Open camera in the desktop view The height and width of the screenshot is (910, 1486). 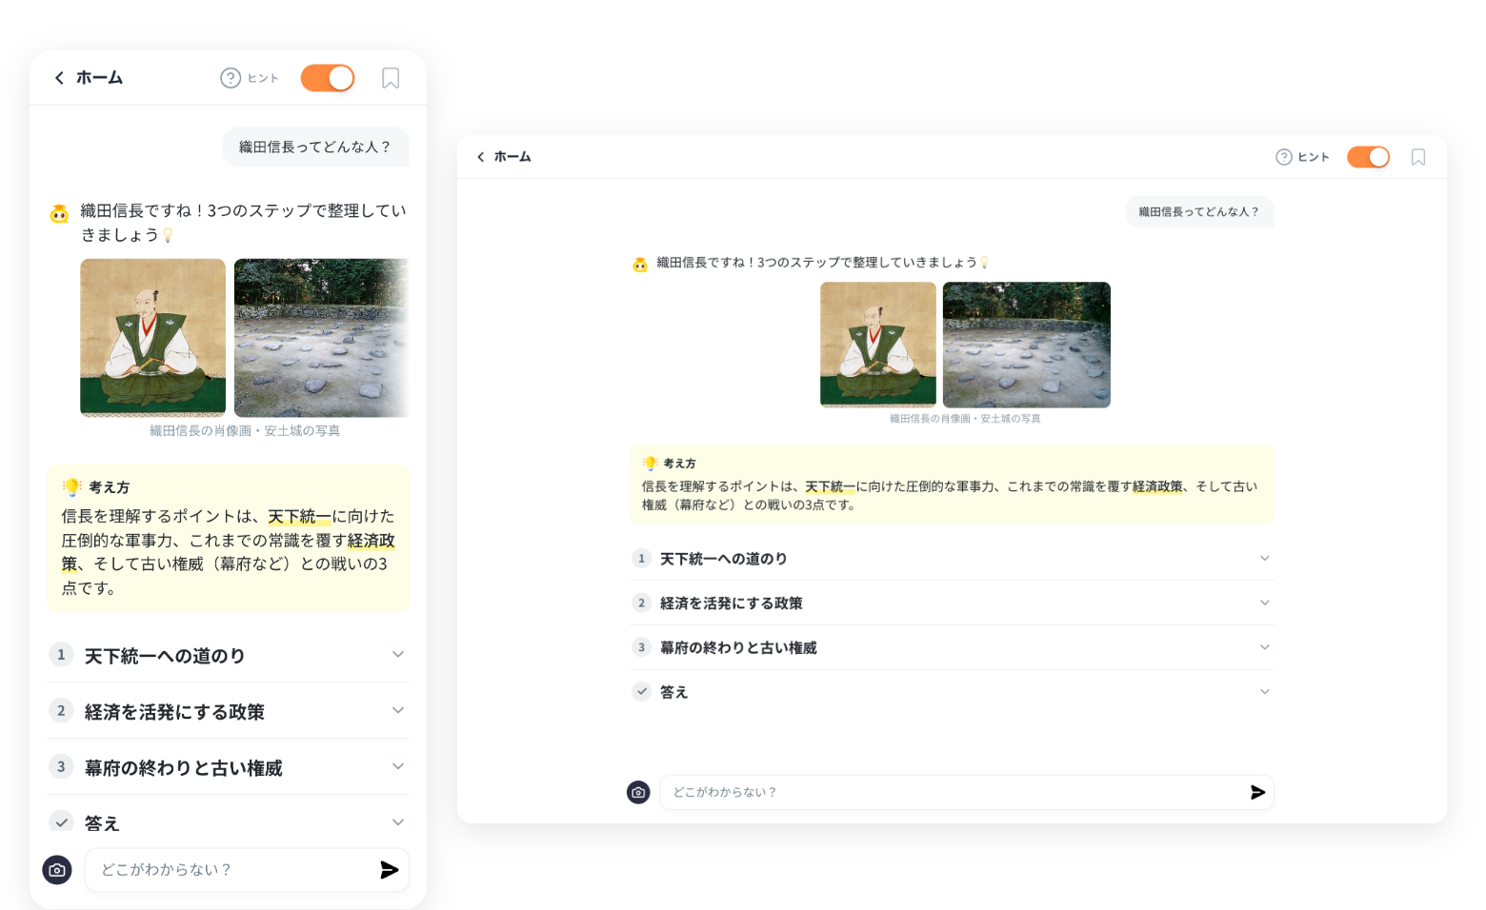[x=638, y=792]
